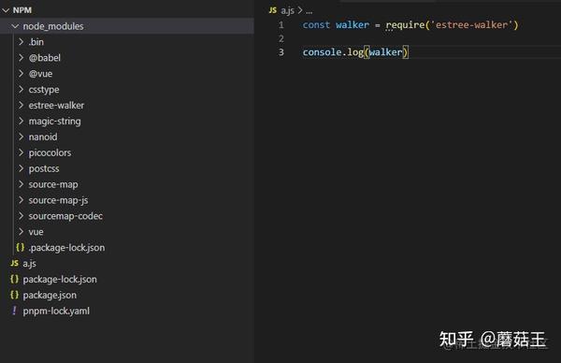Select the source-map-js folder name
Image resolution: width=561 pixels, height=363 pixels.
click(58, 200)
